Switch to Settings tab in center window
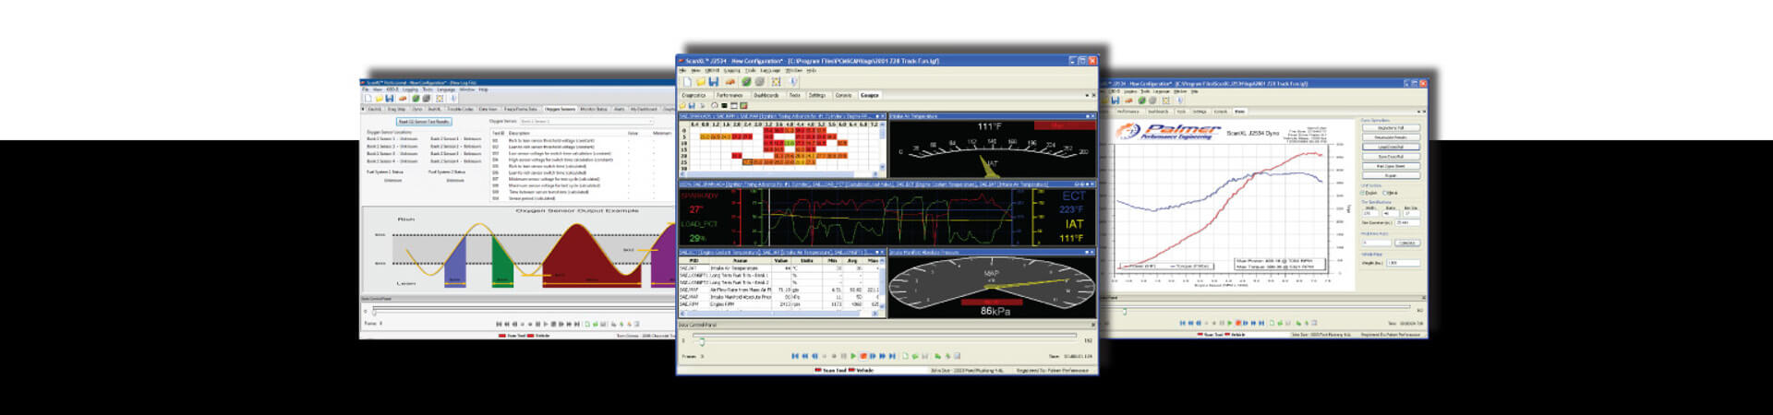This screenshot has width=1773, height=415. 817,95
